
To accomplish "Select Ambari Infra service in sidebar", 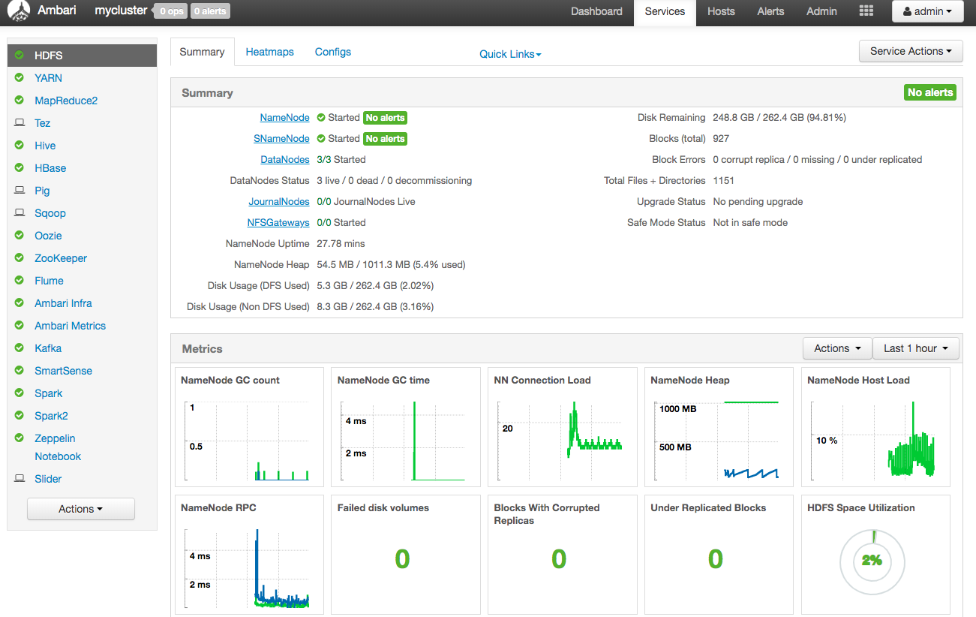I will coord(63,303).
